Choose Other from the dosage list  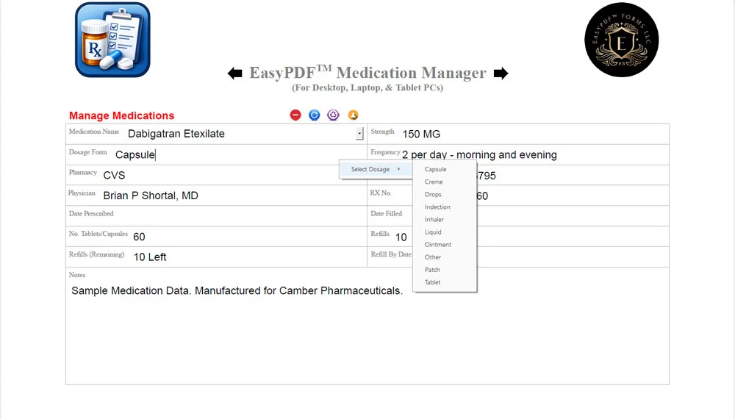433,257
